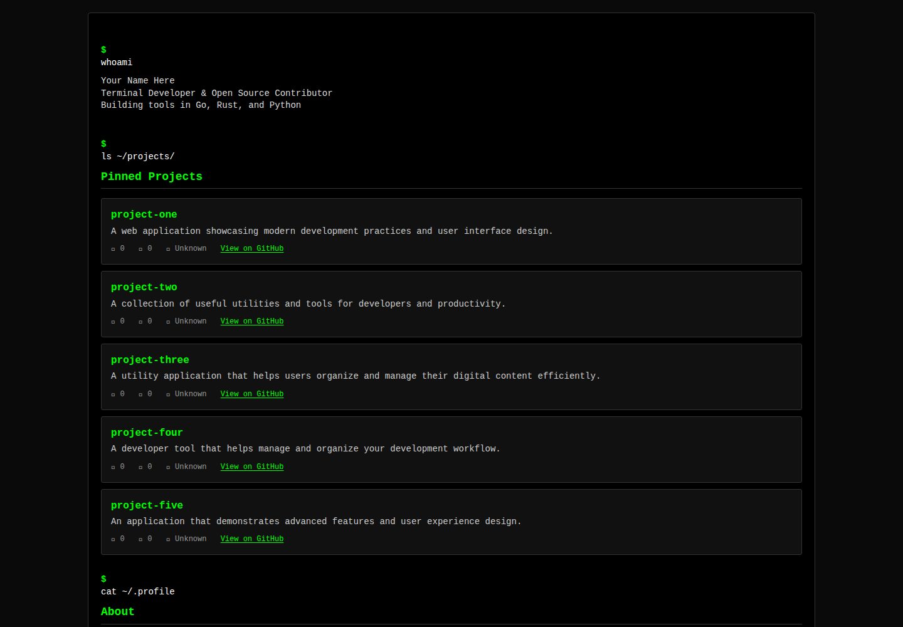
Task: Click the 'Your Name Here' line
Action: pyautogui.click(x=138, y=81)
